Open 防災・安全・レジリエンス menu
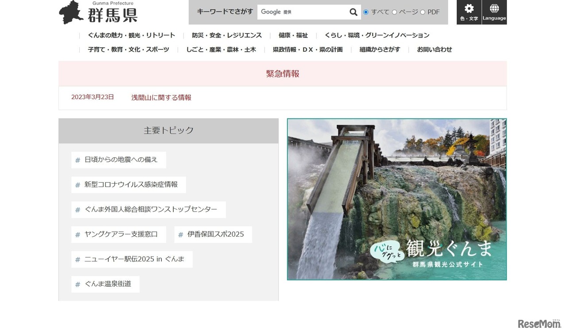This screenshot has width=567, height=334. 227,35
